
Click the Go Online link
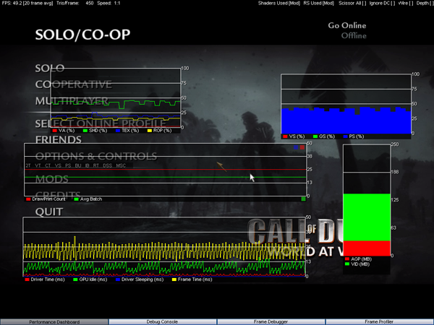[x=347, y=25]
